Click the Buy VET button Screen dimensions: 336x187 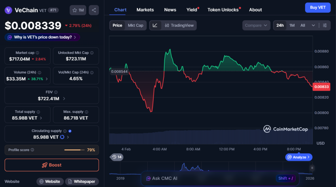tap(318, 8)
